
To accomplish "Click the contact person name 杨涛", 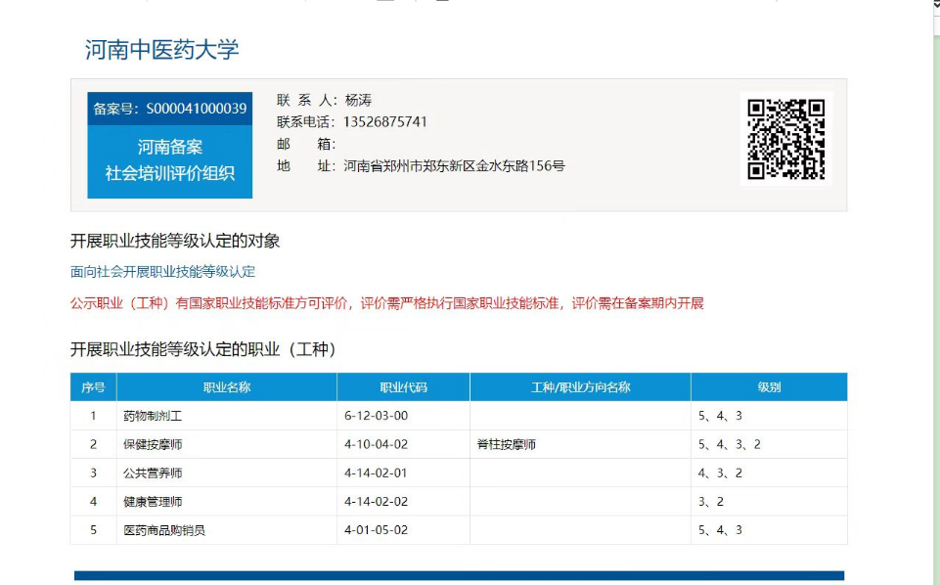I will coord(358,100).
